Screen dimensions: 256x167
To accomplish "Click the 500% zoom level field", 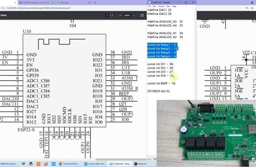I will coord(127,15).
